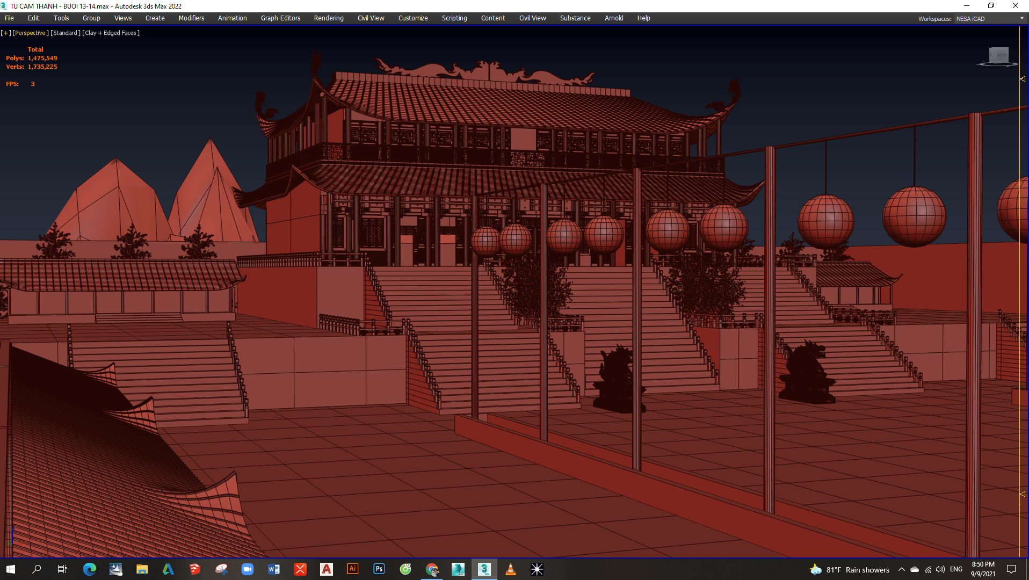
Task: Click the Clay + Edged Faces label
Action: click(111, 33)
